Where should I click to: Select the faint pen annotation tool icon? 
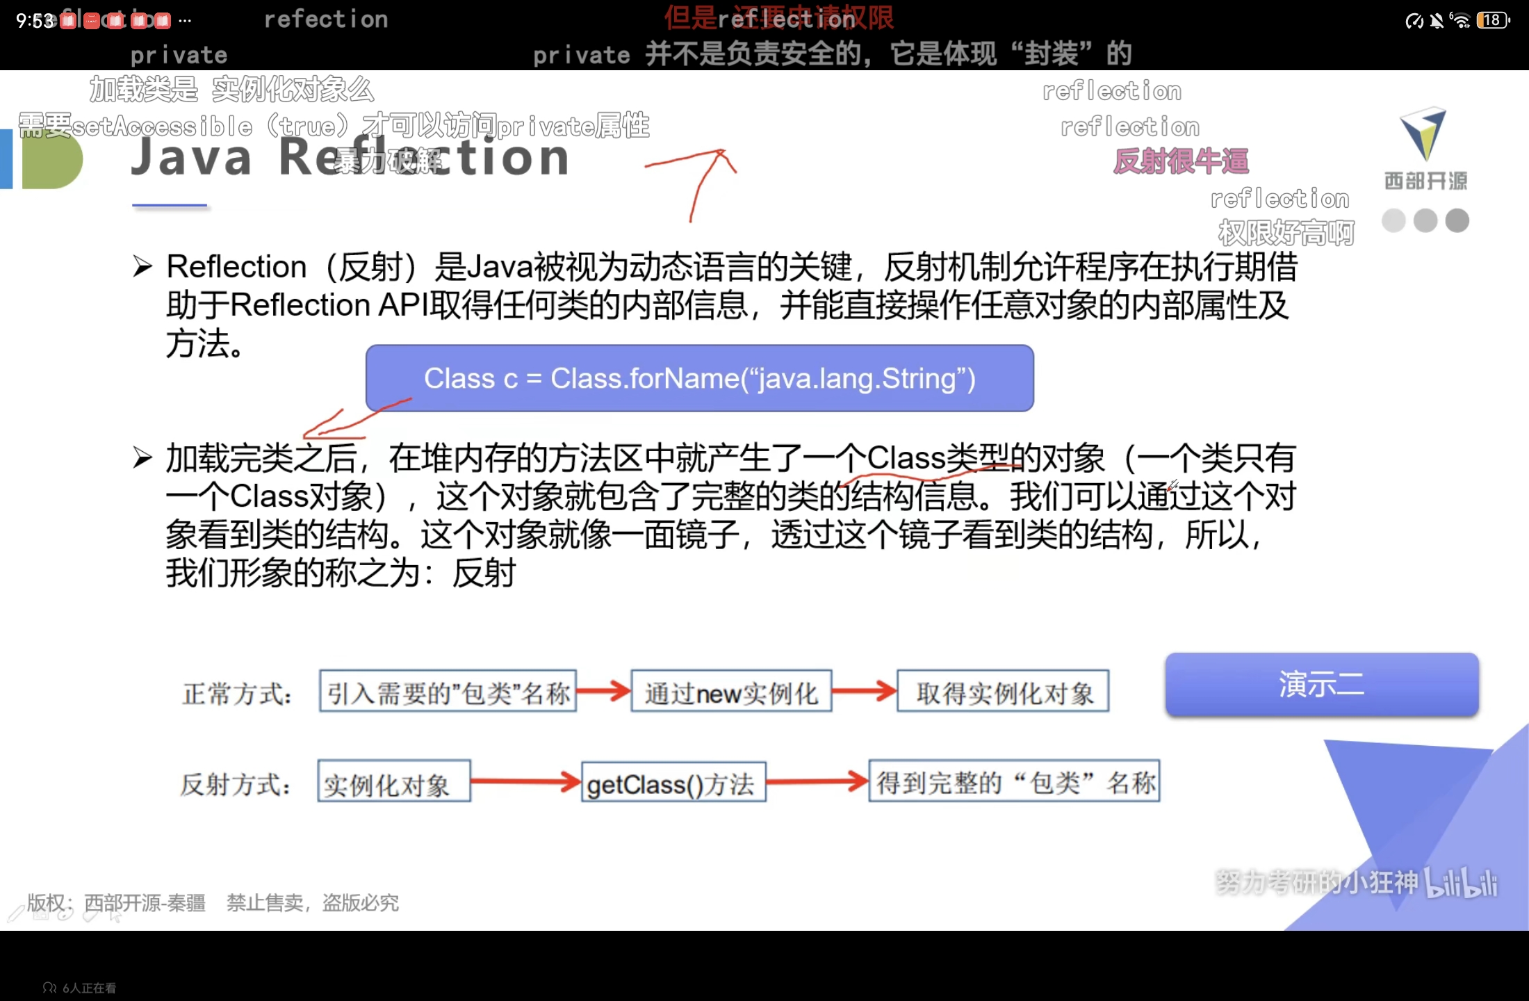pyautogui.click(x=15, y=914)
